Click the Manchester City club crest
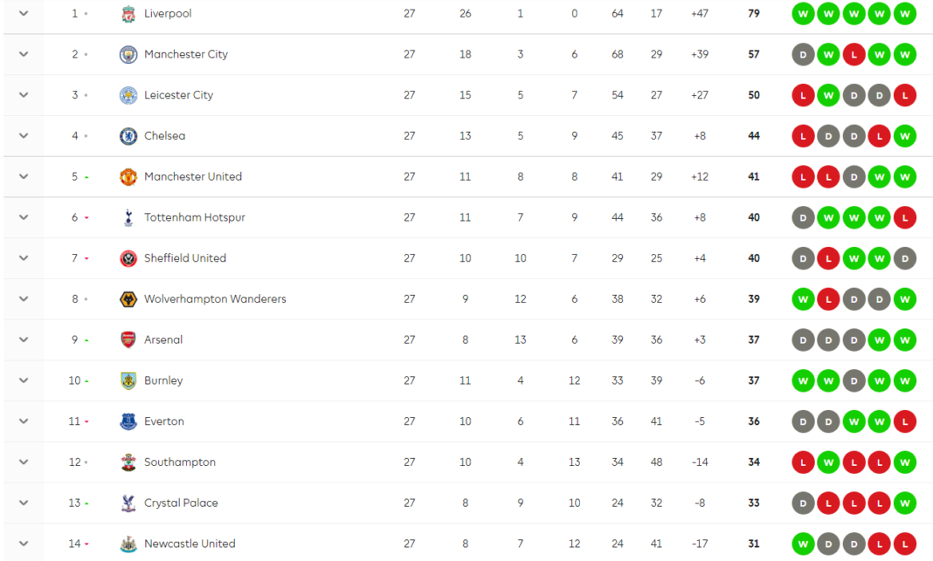933x561 pixels. coord(128,54)
